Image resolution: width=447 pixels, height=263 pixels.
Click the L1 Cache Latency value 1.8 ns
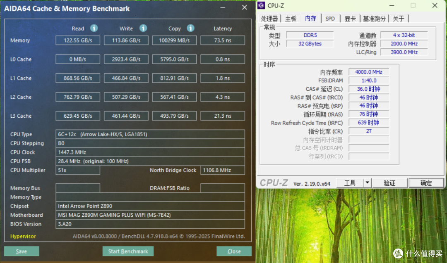[223, 78]
